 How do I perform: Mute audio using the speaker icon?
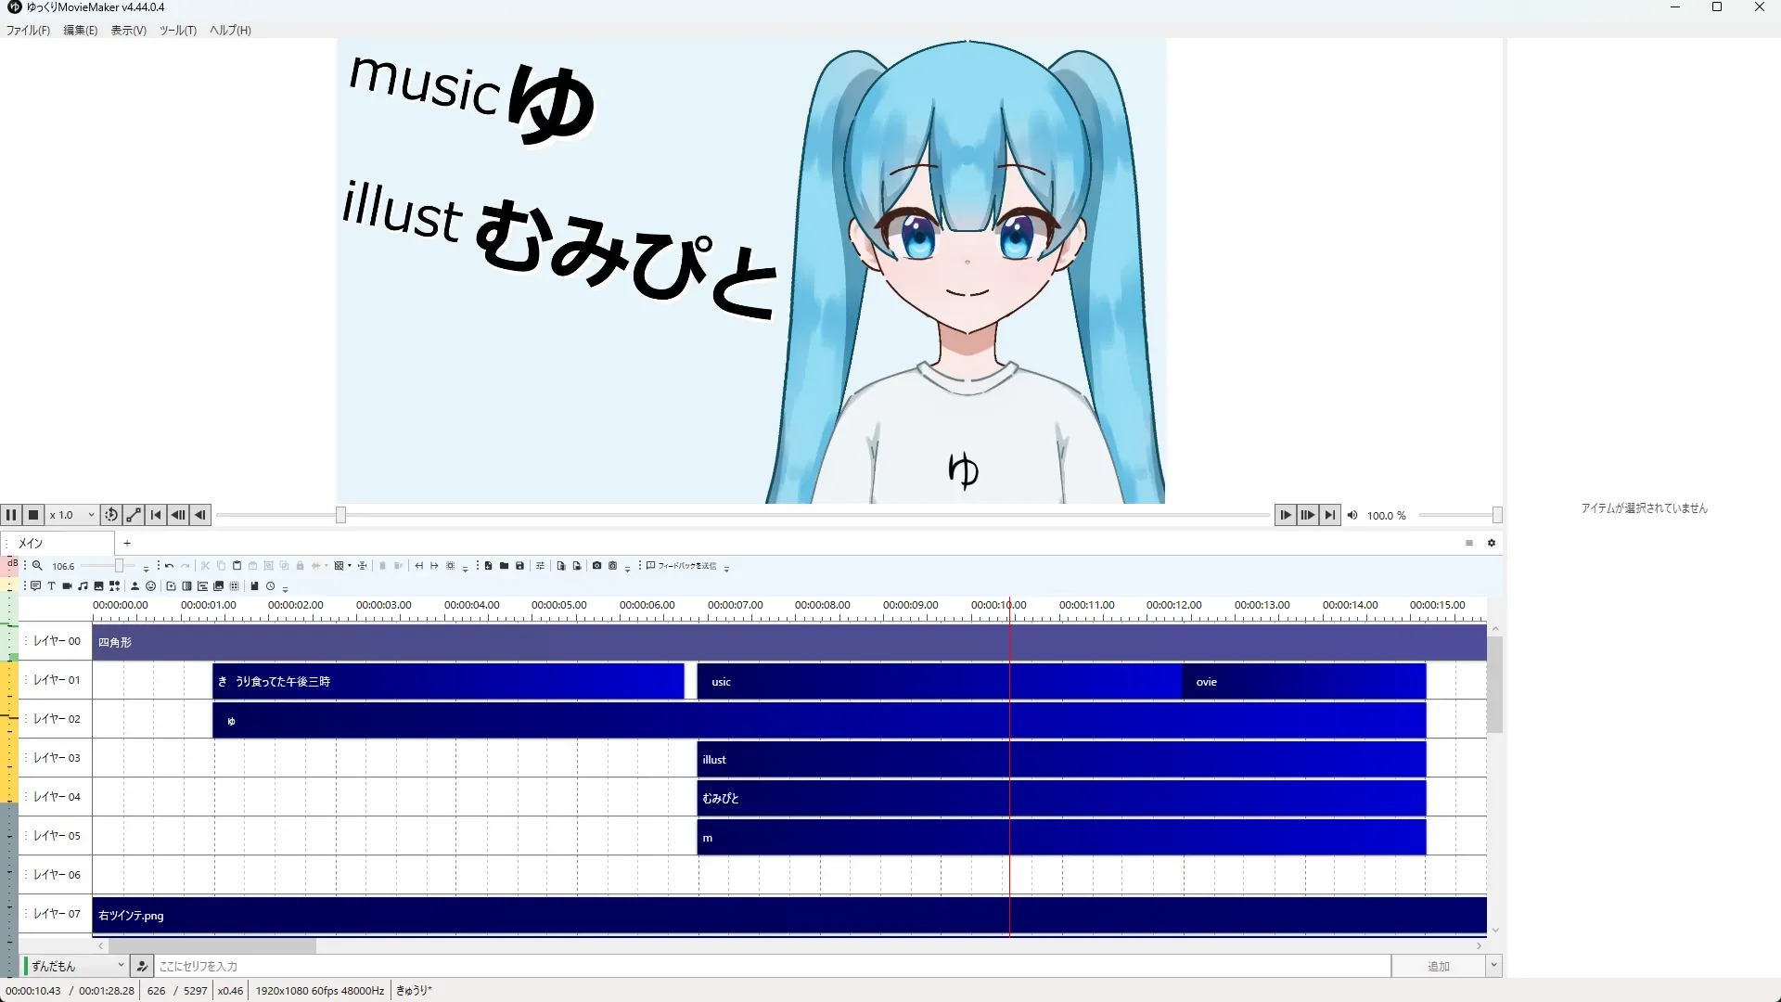click(x=1352, y=515)
